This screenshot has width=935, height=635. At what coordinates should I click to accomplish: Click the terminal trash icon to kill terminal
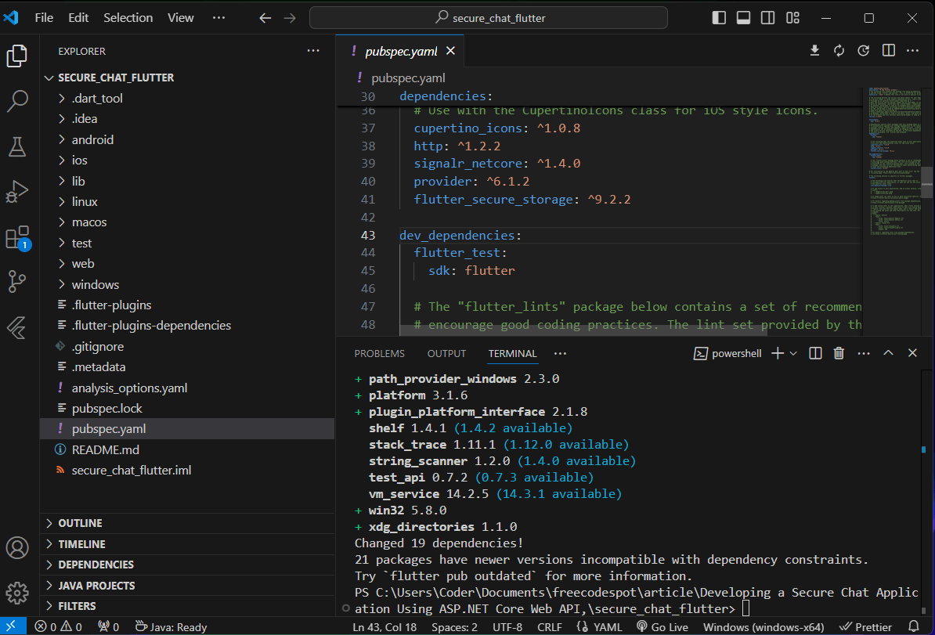pyautogui.click(x=839, y=353)
